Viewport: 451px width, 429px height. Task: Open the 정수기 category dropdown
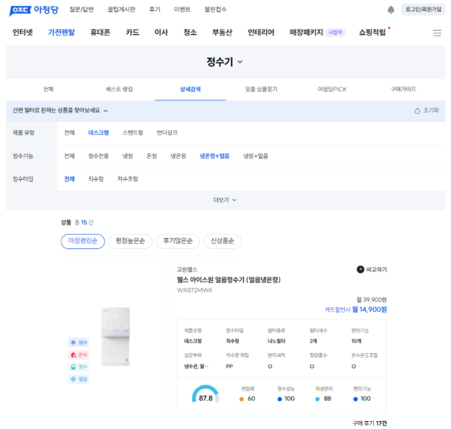(x=225, y=62)
